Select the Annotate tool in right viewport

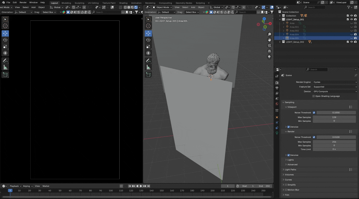[148, 61]
